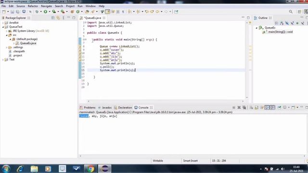Click the New file wizard icon
The image size is (308, 173).
click(x=4, y=12)
